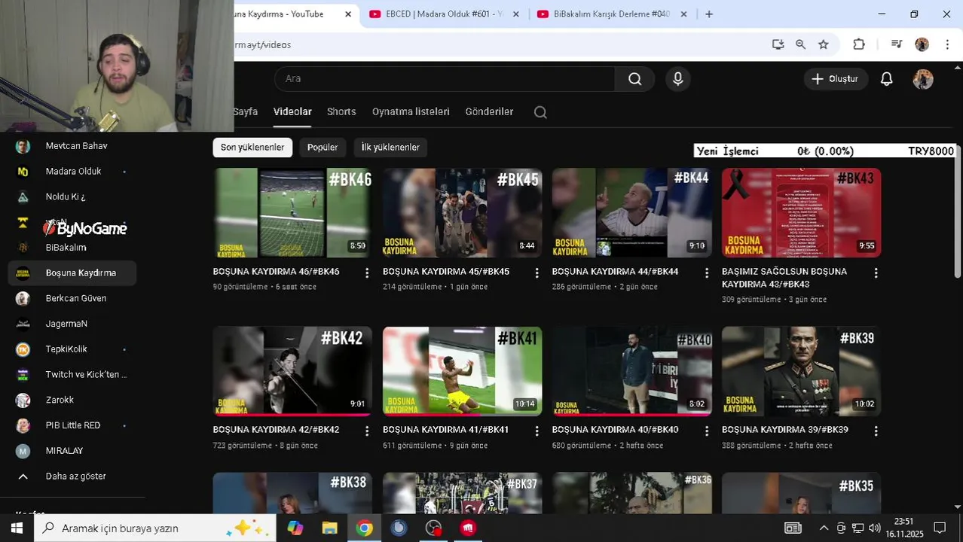
Task: Open Windows notification center icon
Action: pos(940,528)
